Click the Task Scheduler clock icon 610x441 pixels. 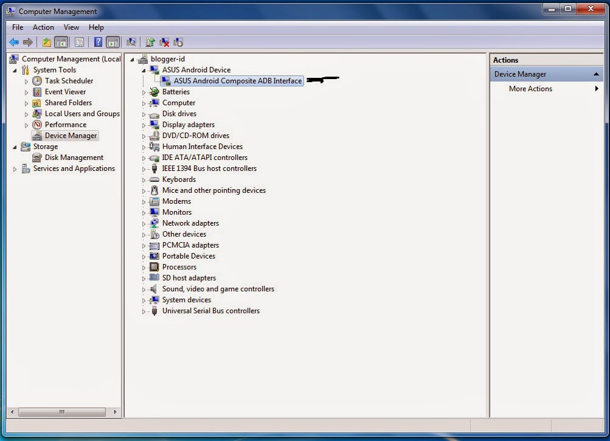[37, 80]
